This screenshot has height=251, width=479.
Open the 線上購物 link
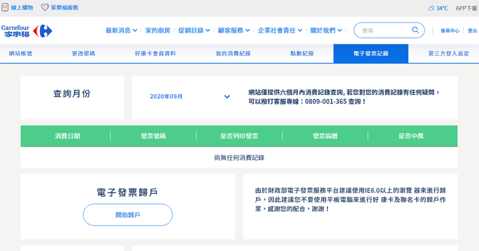(x=22, y=7)
